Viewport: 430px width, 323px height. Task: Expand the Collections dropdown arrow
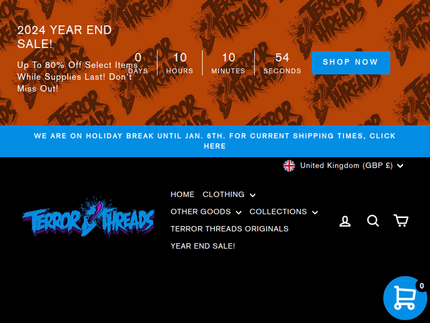tap(315, 212)
